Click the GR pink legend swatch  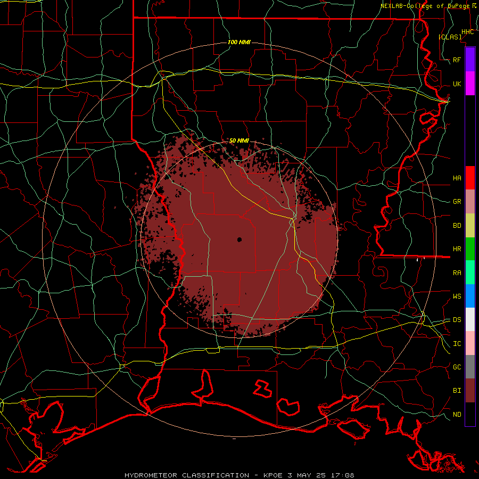(x=470, y=202)
